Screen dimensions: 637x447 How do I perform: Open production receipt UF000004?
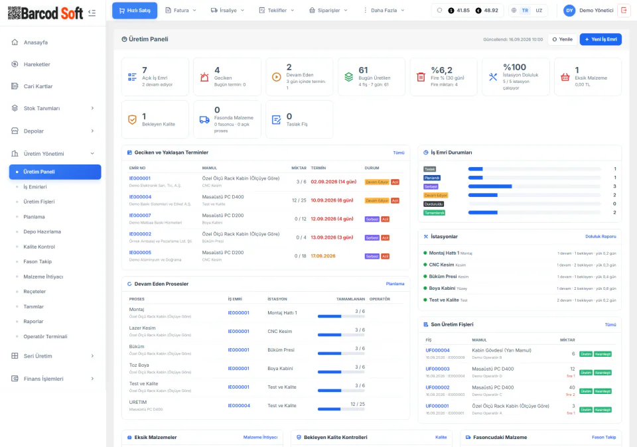tap(437, 350)
